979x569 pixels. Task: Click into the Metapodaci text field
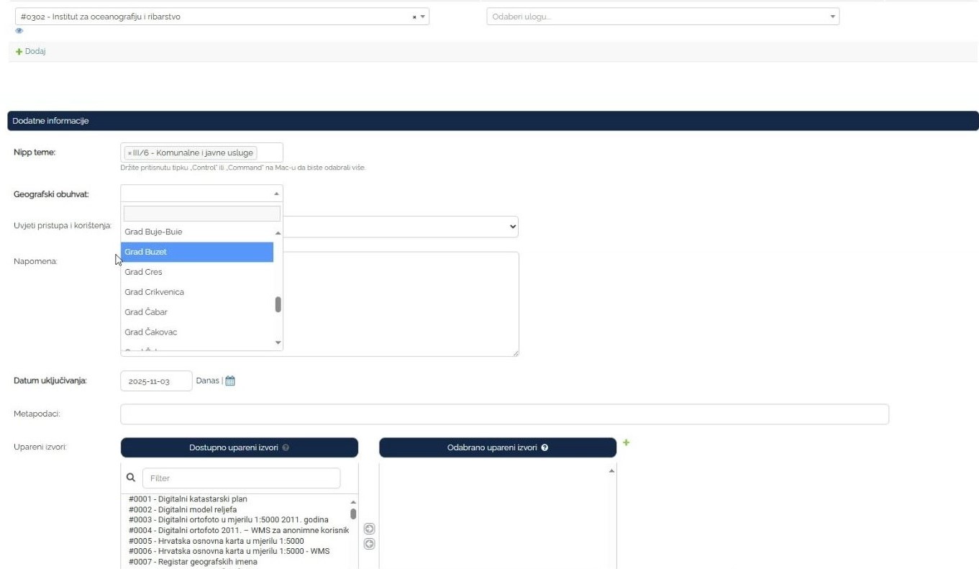pyautogui.click(x=504, y=414)
